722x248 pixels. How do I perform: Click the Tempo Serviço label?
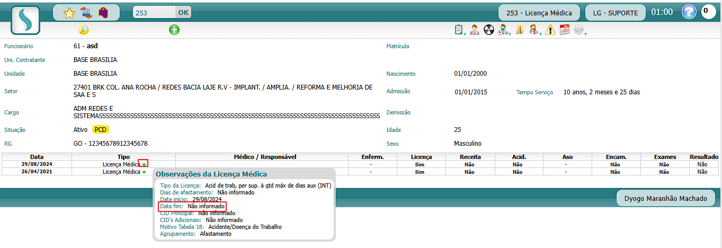point(534,92)
